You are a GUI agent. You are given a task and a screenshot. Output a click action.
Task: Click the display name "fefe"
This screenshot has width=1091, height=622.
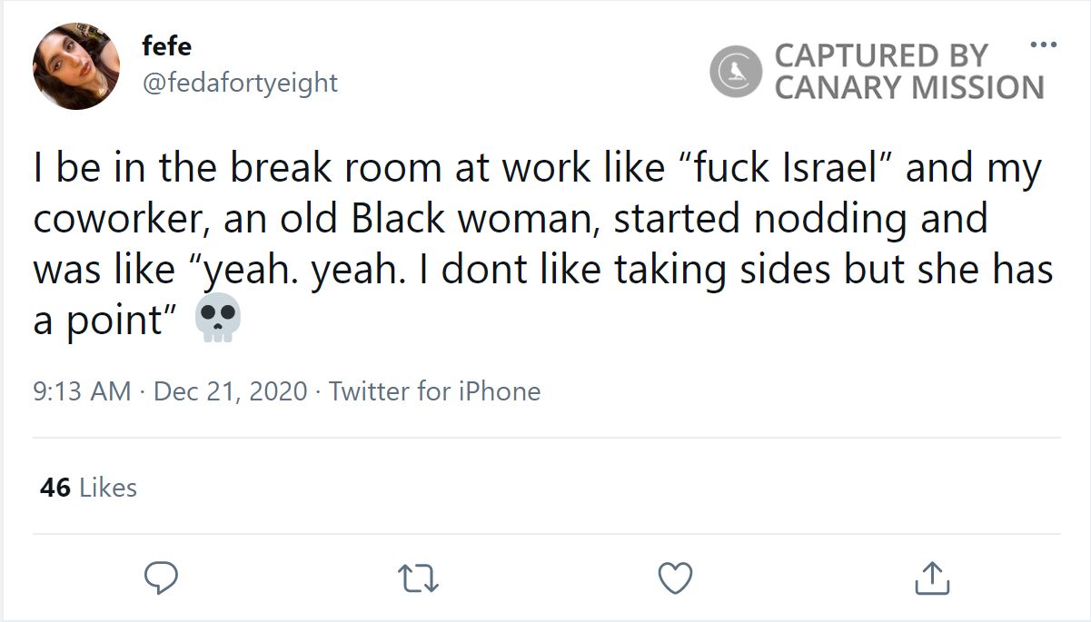point(167,46)
